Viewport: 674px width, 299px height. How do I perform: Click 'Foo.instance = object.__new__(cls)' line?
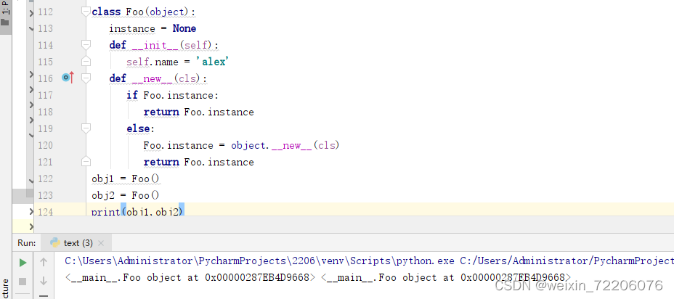click(x=241, y=146)
